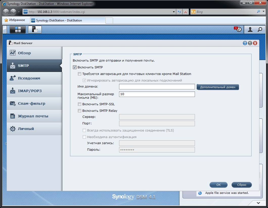Image resolution: width=268 pixels, height=208 pixels.
Task: Open the recent pages dropdown arrow
Action: [x=19, y=12]
